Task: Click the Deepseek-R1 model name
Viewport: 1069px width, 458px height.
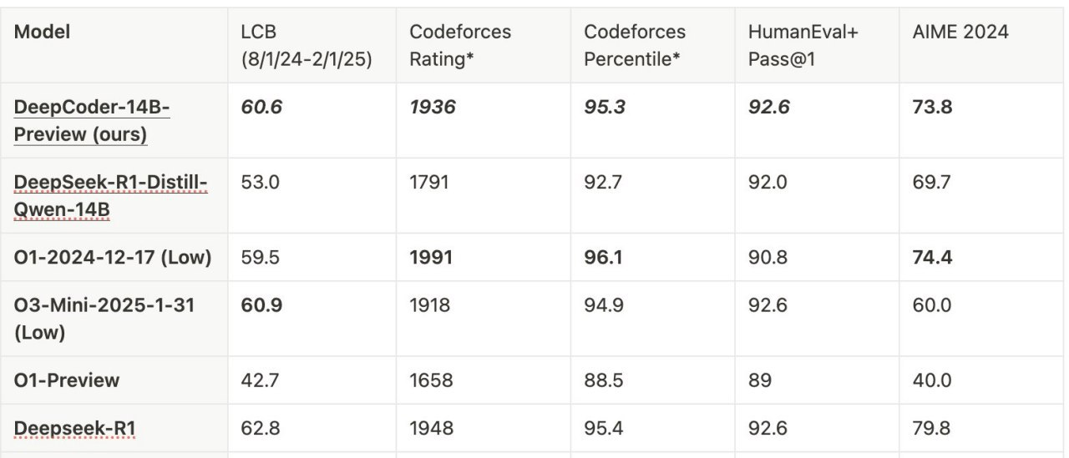Action: [x=74, y=429]
